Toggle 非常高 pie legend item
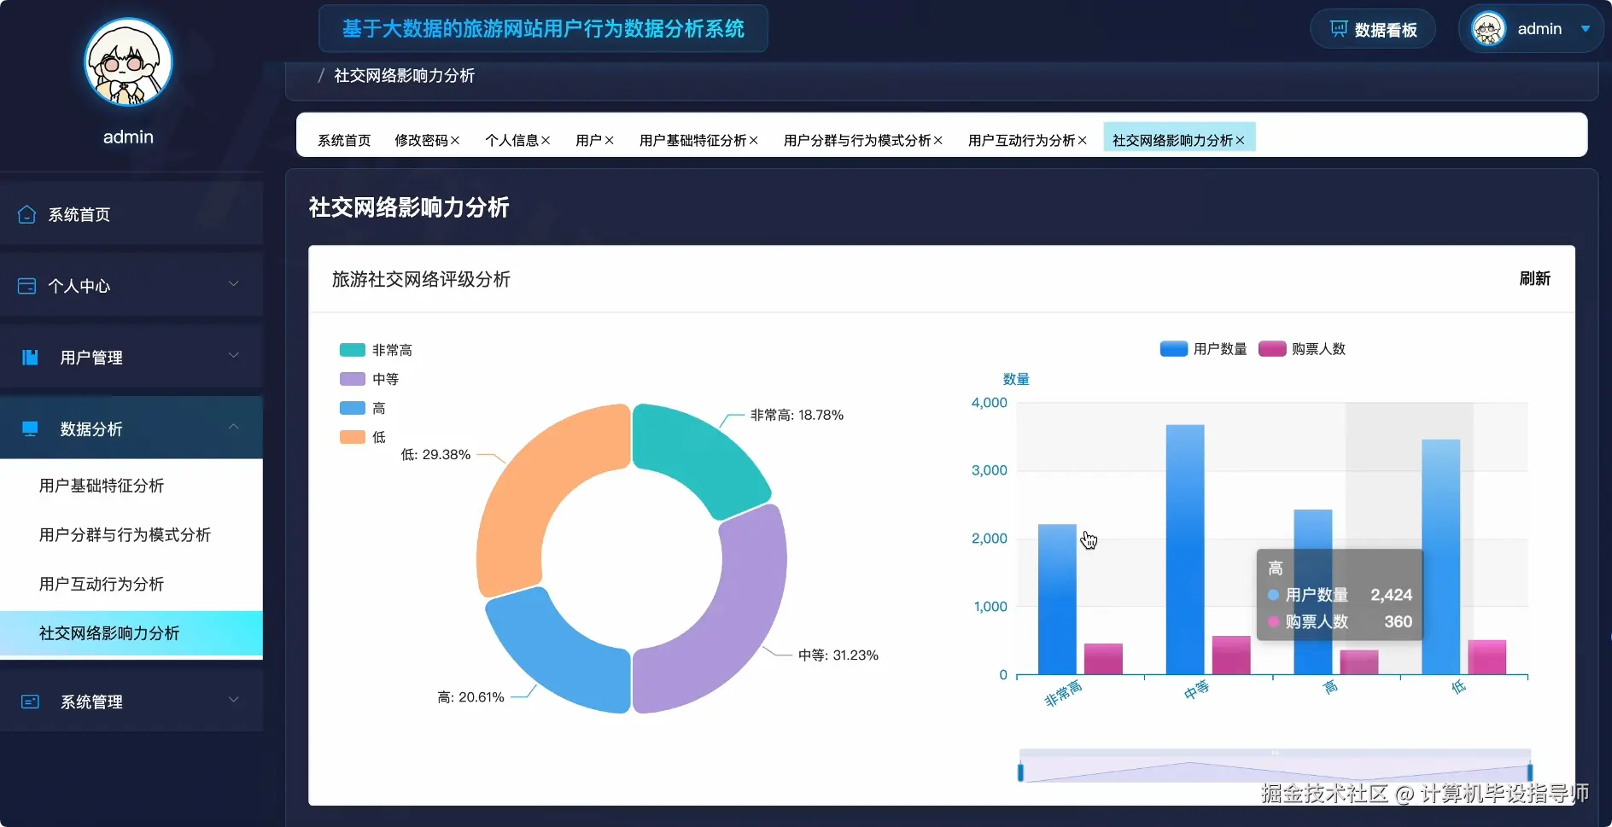This screenshot has width=1612, height=827. click(x=376, y=350)
